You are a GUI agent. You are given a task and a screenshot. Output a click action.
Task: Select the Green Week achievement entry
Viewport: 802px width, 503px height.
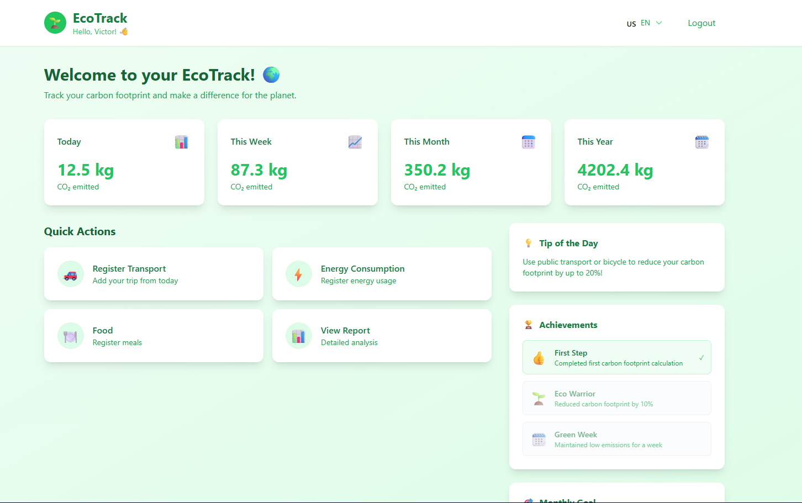(617, 439)
